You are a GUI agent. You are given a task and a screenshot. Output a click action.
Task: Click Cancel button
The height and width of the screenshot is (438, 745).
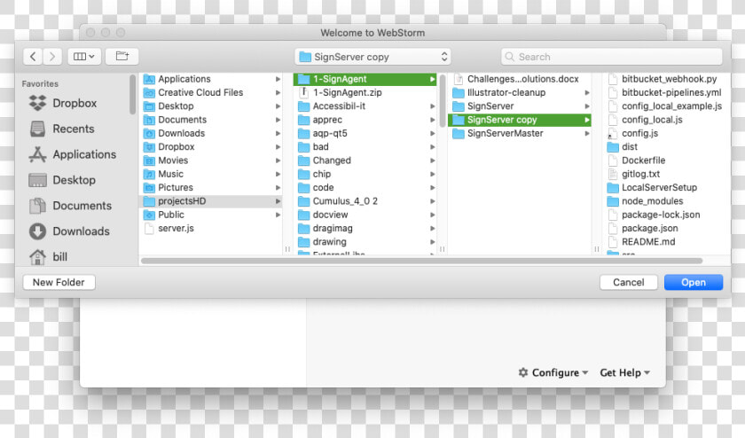click(x=629, y=282)
